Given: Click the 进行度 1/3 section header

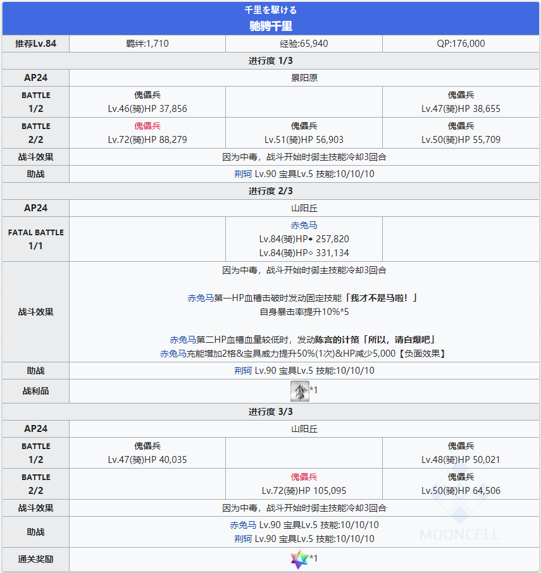Looking at the screenshot, I should point(271,61).
